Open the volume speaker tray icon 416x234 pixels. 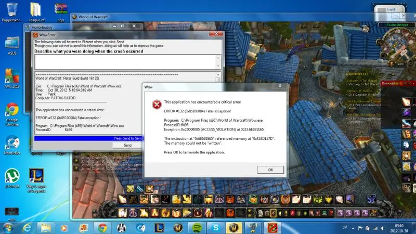(383, 228)
